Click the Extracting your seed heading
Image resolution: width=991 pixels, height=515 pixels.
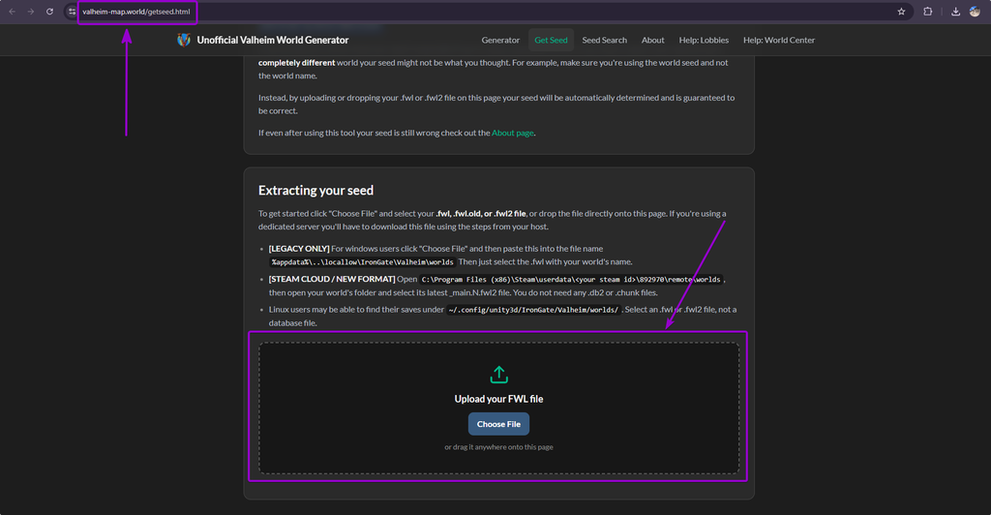pyautogui.click(x=316, y=190)
